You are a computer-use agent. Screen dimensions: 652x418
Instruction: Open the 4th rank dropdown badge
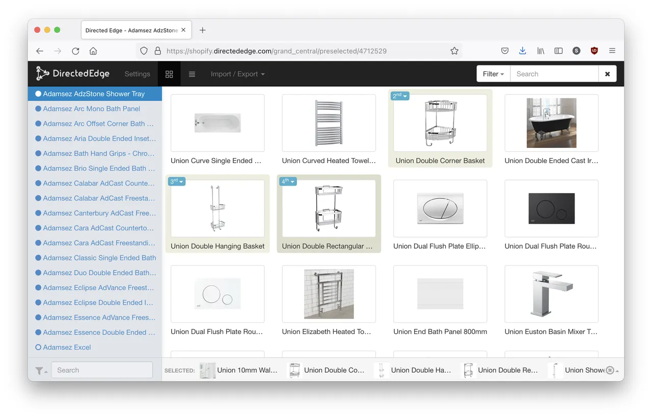(x=288, y=181)
